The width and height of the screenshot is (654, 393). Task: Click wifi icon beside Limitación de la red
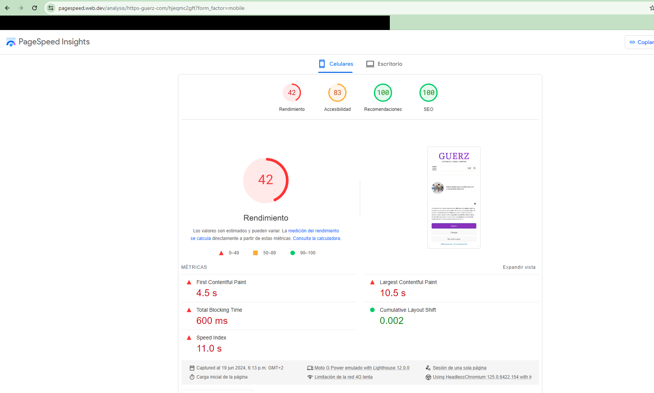[x=310, y=377]
